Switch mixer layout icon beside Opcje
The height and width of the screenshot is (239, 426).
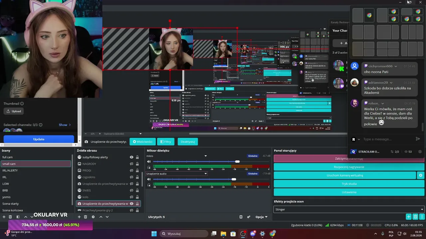coord(241,217)
